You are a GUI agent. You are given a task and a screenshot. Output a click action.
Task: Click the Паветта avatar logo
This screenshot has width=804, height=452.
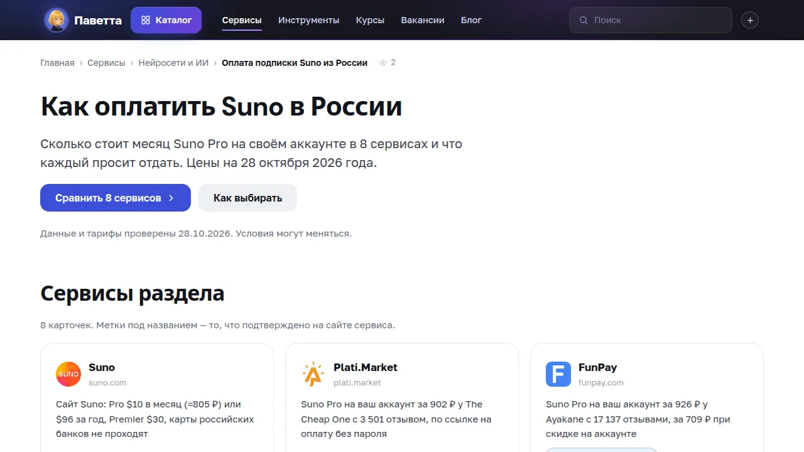[x=57, y=20]
